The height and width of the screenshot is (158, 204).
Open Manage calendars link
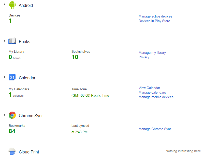click(152, 92)
